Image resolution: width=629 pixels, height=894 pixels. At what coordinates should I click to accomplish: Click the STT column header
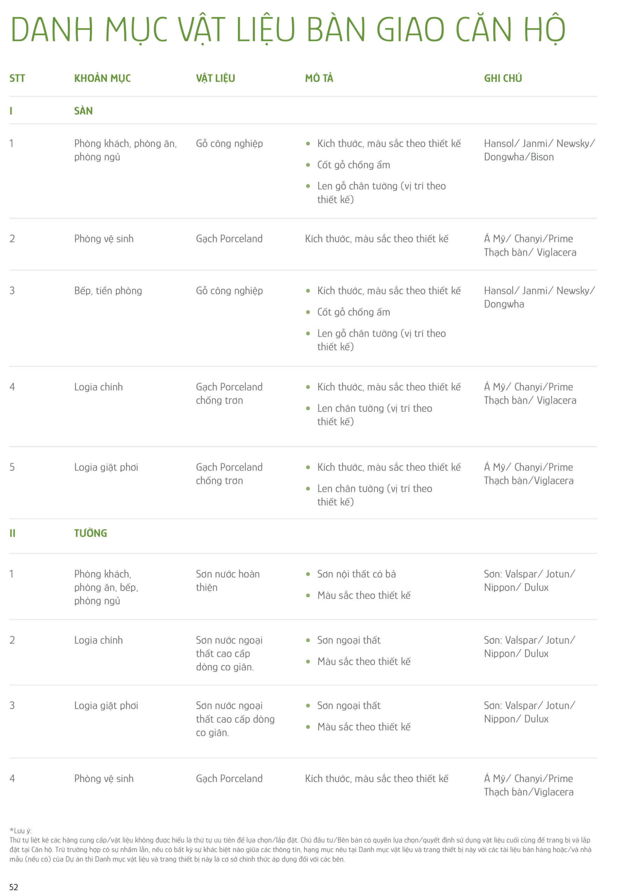[x=17, y=78]
